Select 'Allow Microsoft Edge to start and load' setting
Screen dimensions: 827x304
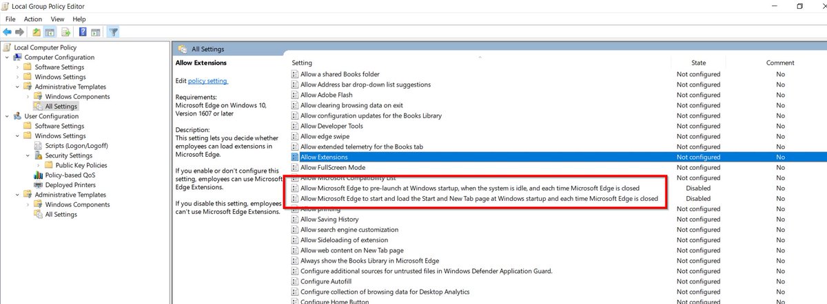(479, 199)
